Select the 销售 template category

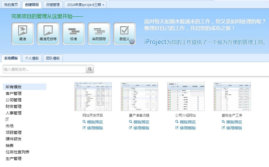tap(10, 145)
